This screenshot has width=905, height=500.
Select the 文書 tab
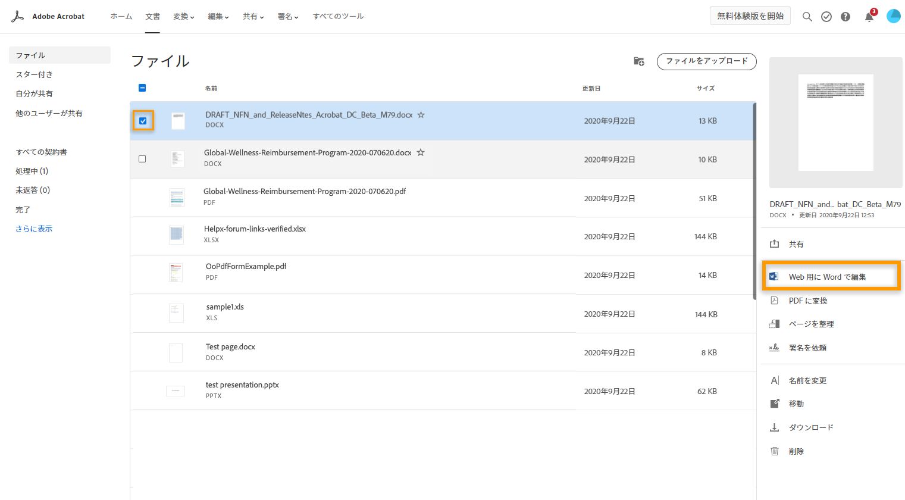click(x=153, y=17)
